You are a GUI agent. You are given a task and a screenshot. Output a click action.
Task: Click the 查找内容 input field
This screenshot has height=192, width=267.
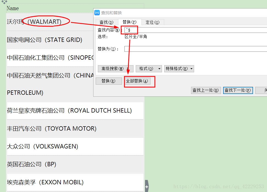click(x=196, y=30)
